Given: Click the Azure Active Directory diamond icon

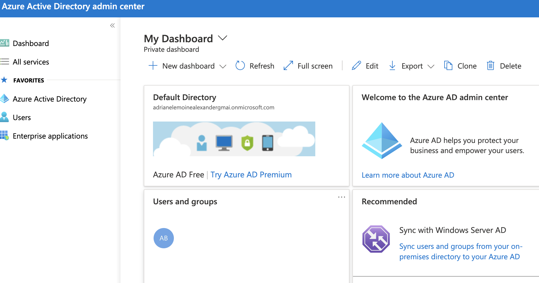Looking at the screenshot, I should pos(4,98).
